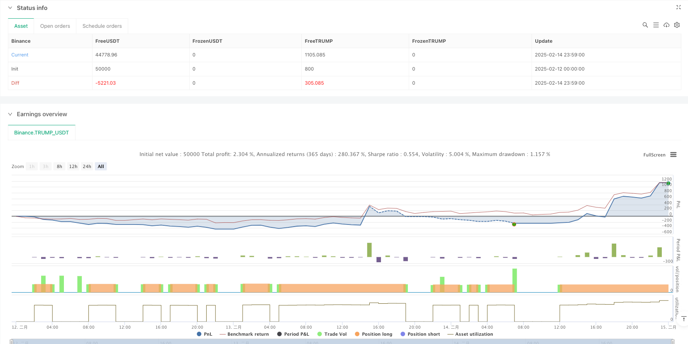The height and width of the screenshot is (344, 688).
Task: Open the chart hamburger menu next to FullScreen
Action: 673,155
